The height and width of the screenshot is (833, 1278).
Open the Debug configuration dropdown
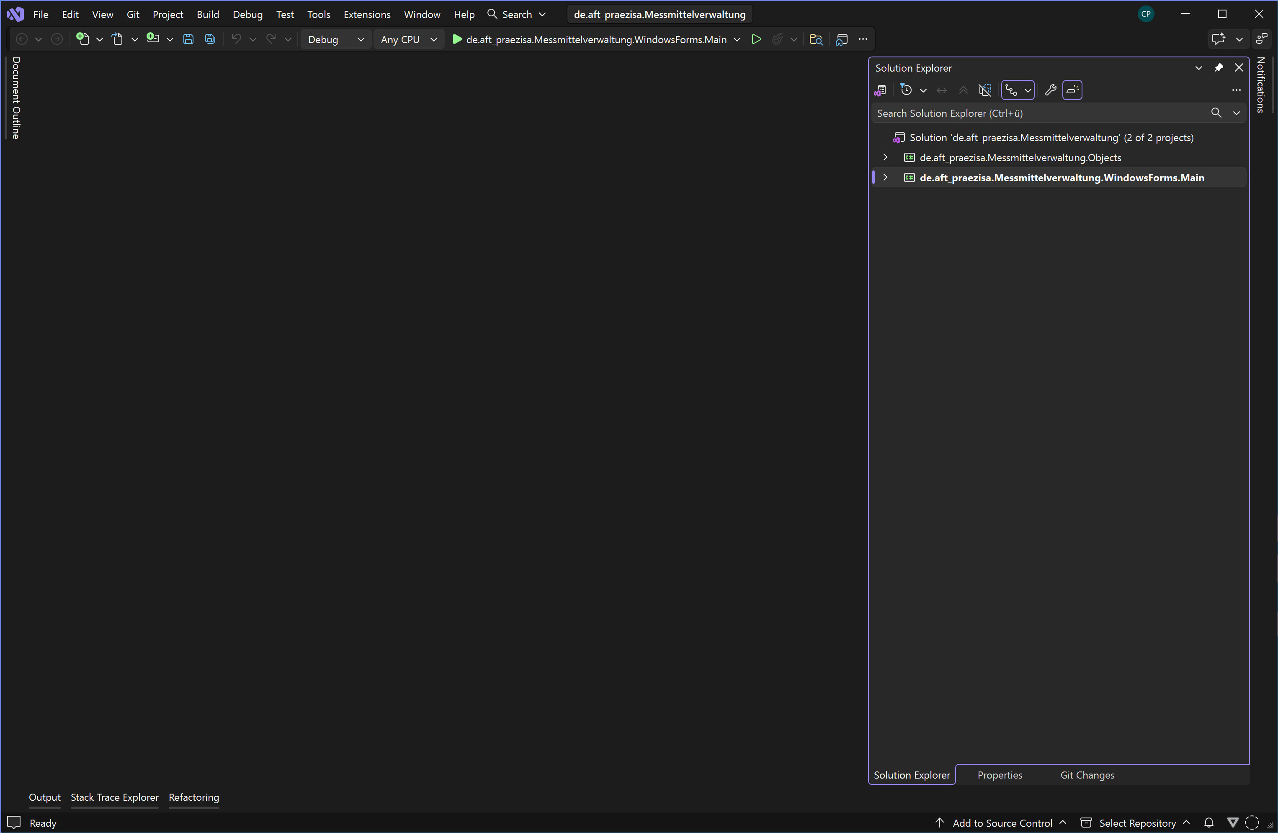(x=335, y=39)
